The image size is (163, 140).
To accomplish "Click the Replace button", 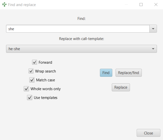I will coord(121,87).
